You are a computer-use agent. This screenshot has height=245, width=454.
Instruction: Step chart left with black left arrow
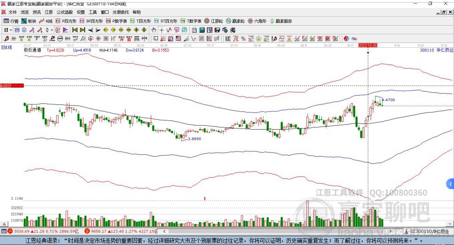click(90, 30)
